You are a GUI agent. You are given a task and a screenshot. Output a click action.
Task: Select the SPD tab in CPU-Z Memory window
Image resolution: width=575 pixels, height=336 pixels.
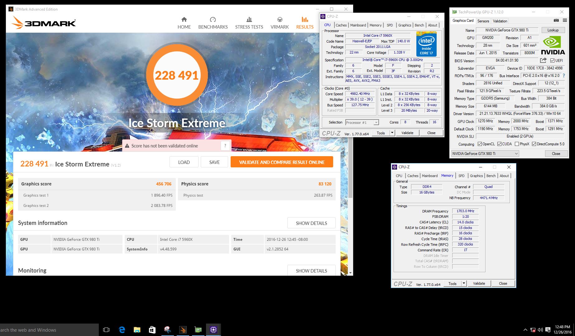(x=462, y=176)
